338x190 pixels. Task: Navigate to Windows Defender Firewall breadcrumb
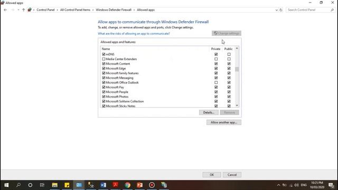(x=114, y=10)
